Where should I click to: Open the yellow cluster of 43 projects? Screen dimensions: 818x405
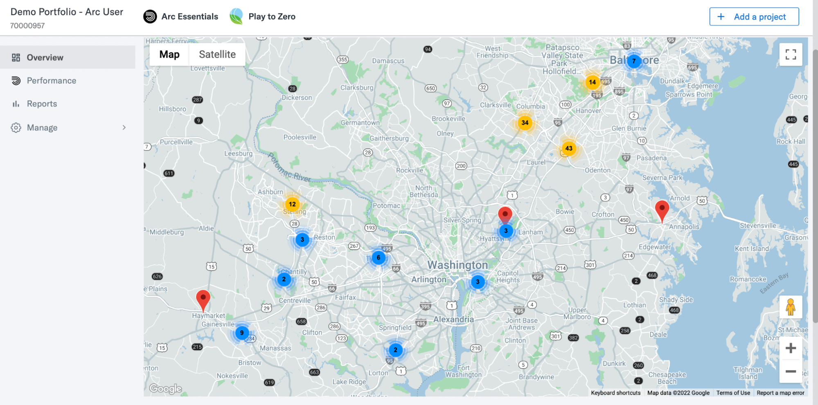pyautogui.click(x=569, y=148)
